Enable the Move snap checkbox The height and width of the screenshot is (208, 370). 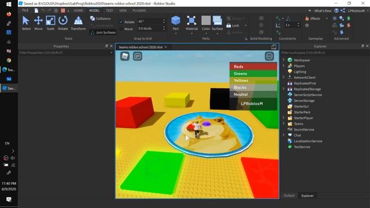point(121,29)
